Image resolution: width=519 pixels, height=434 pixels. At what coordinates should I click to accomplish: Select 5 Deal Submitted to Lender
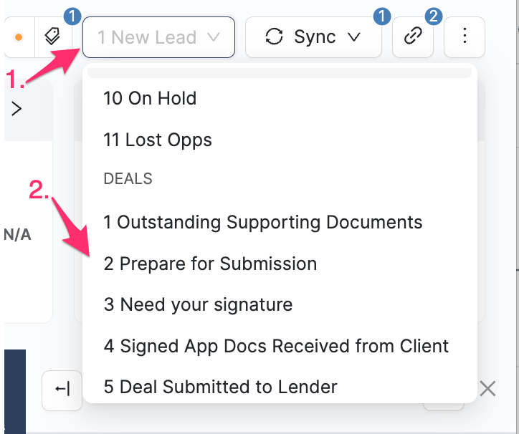pyautogui.click(x=220, y=387)
